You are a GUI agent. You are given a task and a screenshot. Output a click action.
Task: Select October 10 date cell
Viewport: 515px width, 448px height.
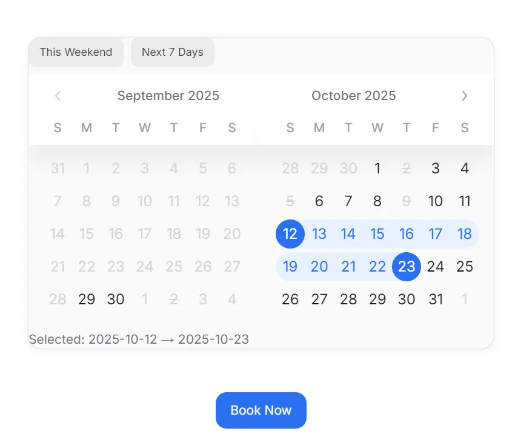point(436,201)
